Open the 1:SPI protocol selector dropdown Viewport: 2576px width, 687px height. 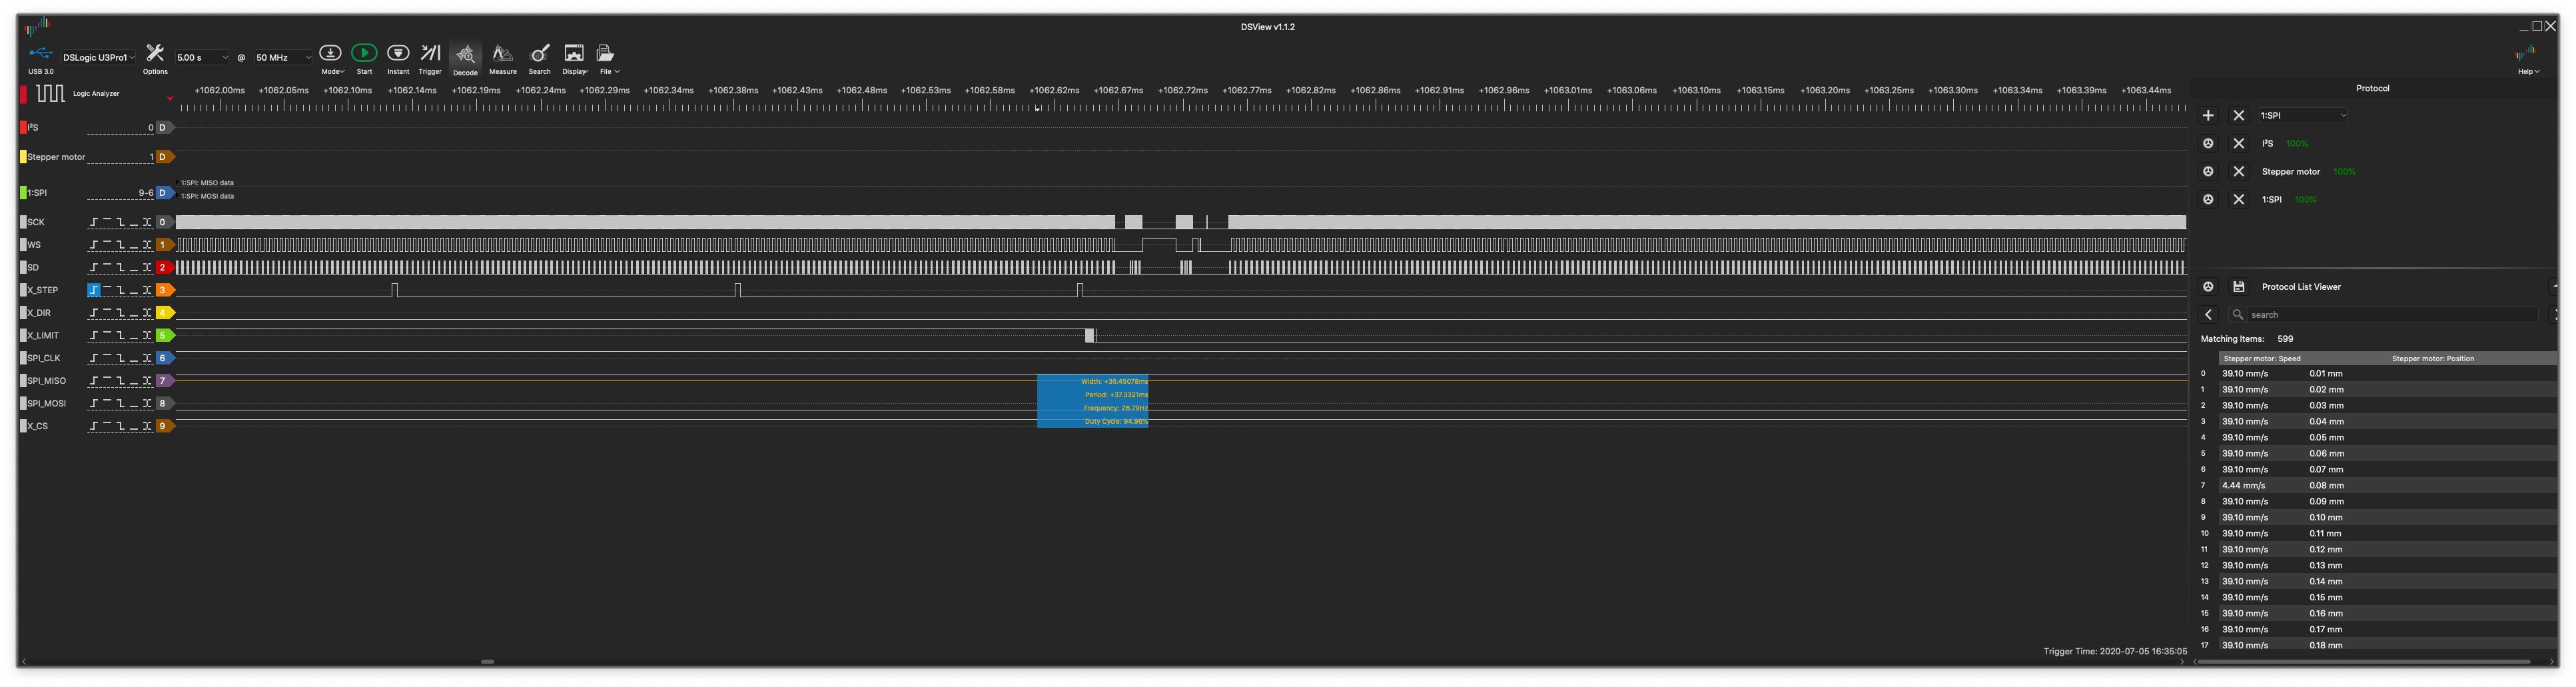pyautogui.click(x=2303, y=116)
